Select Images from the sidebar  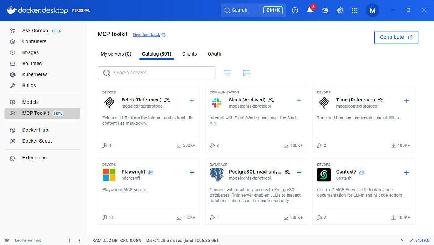[x=29, y=52]
